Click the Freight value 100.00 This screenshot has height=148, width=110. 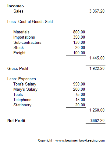click(x=79, y=53)
